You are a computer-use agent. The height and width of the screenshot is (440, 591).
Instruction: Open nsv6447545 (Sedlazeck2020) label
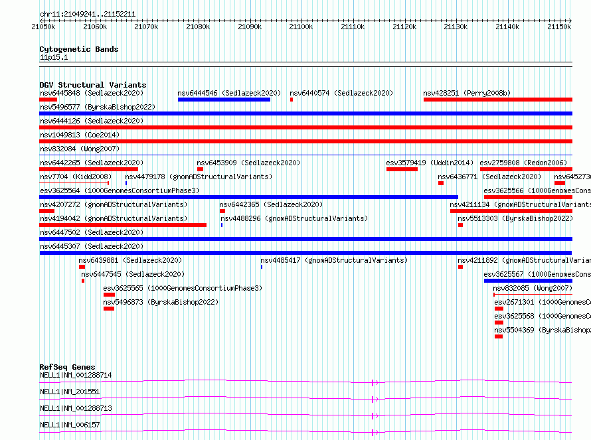tap(133, 274)
